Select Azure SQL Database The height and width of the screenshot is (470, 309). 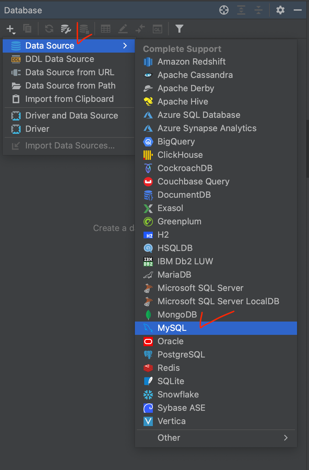point(216,115)
